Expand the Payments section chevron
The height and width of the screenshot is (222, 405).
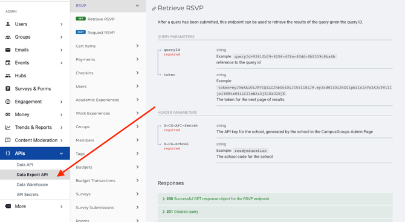[x=137, y=59]
